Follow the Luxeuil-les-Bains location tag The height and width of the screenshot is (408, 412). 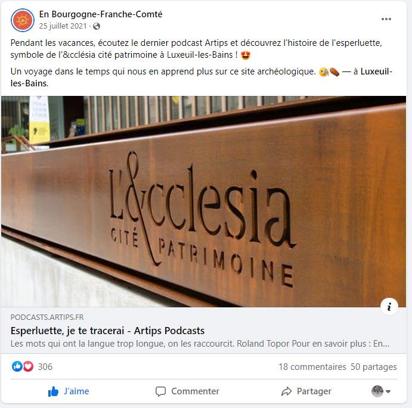(202, 77)
